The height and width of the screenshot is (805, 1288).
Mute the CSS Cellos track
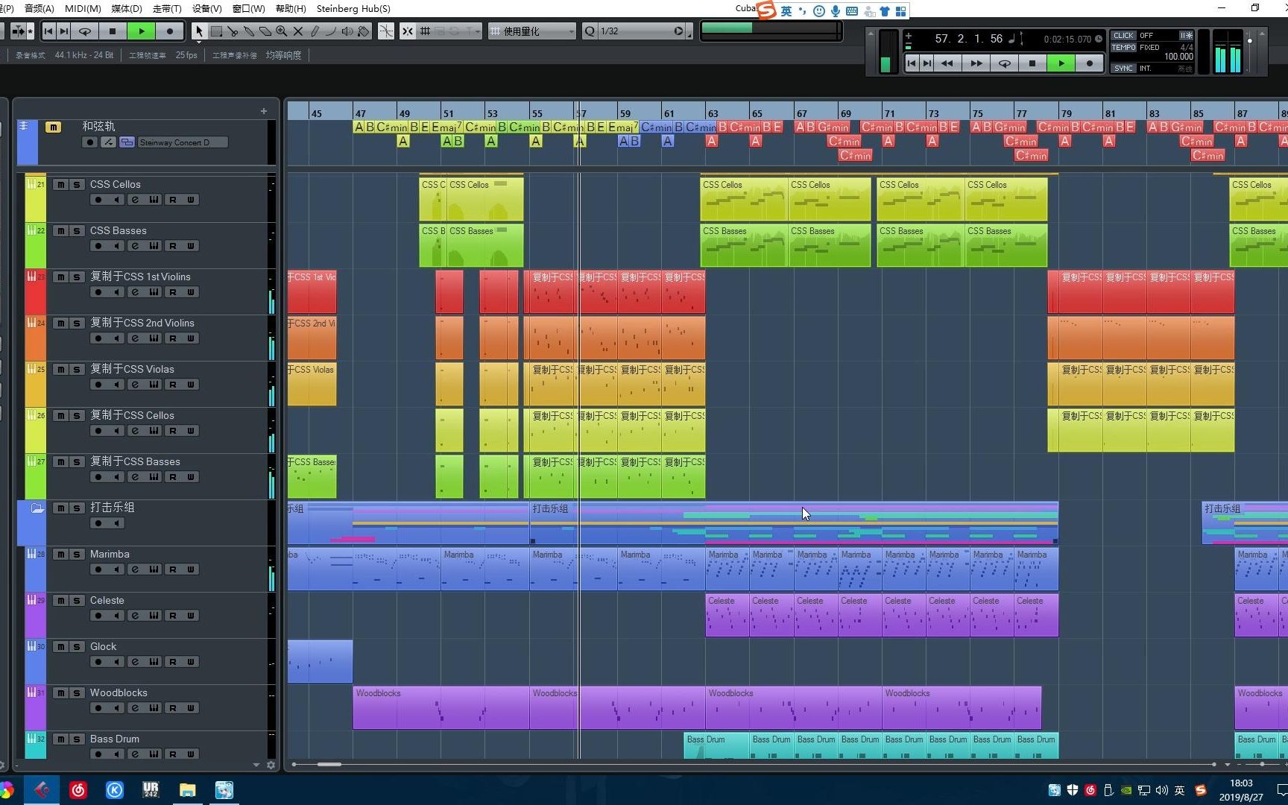(x=61, y=185)
